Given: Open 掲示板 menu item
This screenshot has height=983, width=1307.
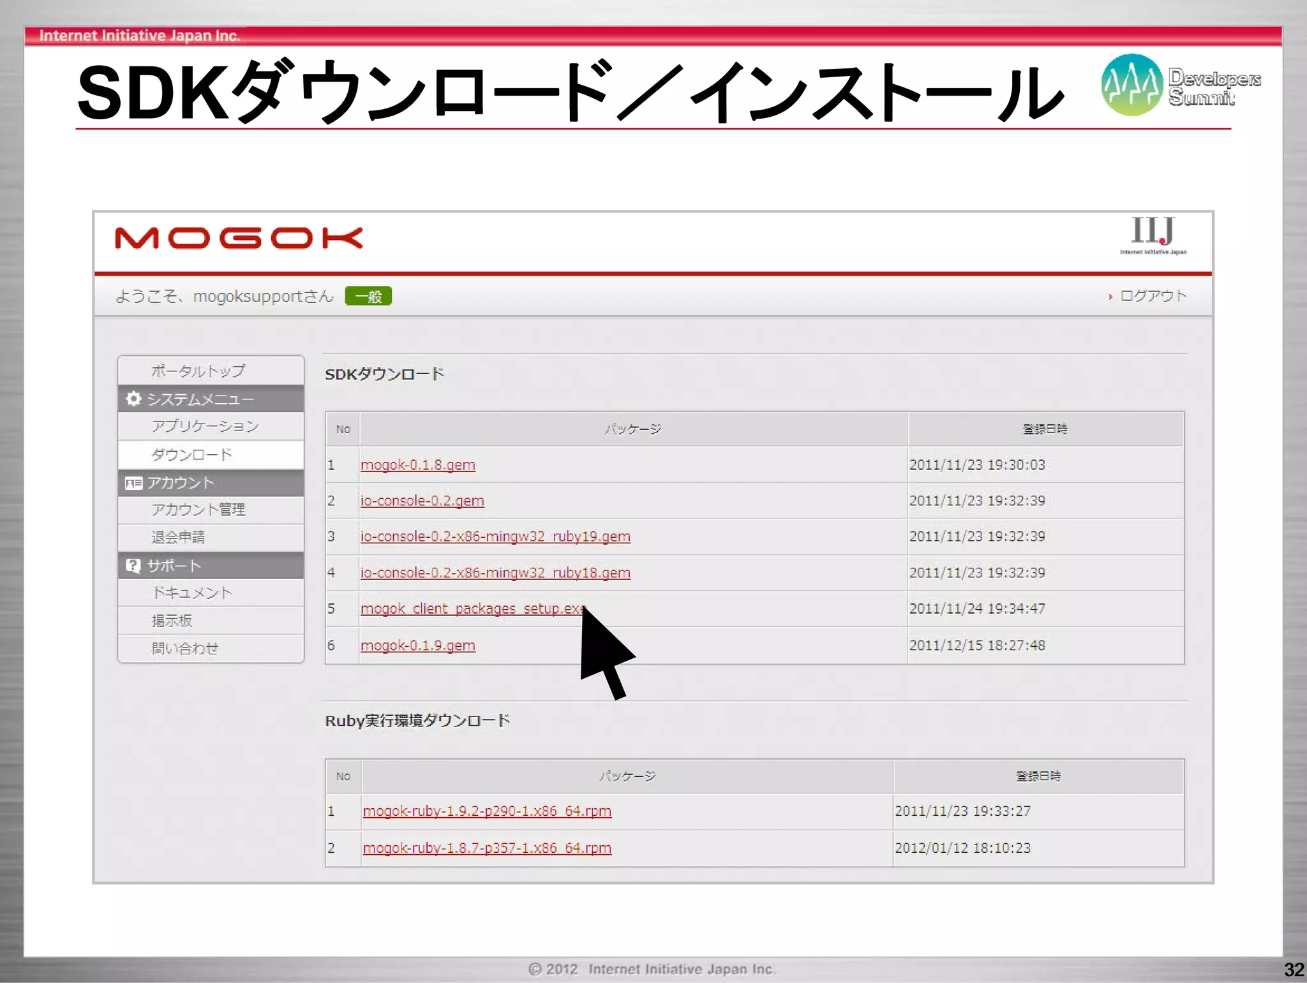Looking at the screenshot, I should tap(211, 621).
